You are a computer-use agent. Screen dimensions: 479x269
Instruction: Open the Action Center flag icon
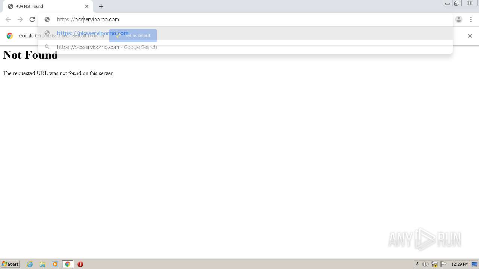coord(443,264)
